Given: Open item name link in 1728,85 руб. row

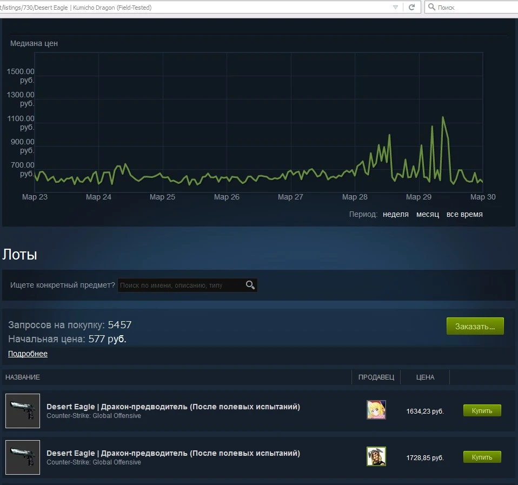Looking at the screenshot, I should [x=173, y=453].
